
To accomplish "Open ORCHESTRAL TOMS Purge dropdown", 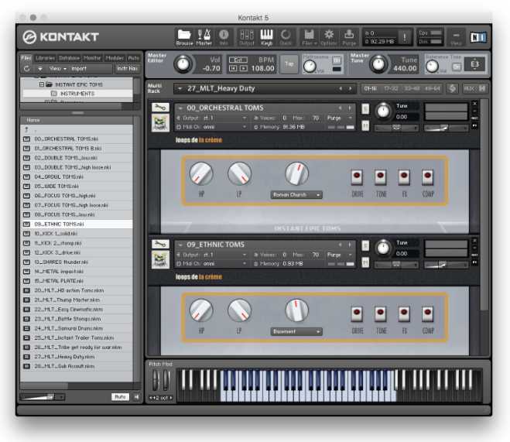I will (340, 118).
